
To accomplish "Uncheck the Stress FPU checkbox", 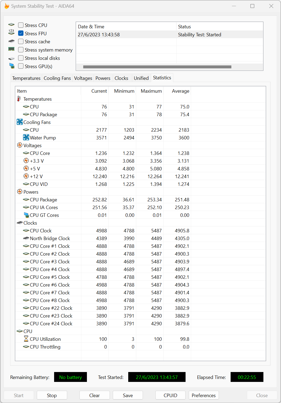I will tap(21, 33).
